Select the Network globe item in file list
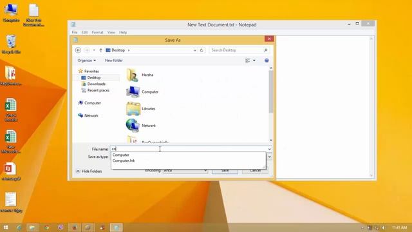 (141, 126)
